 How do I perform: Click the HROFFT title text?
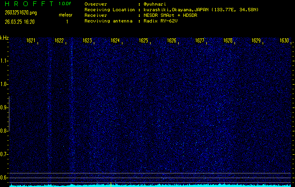pyautogui.click(x=29, y=4)
